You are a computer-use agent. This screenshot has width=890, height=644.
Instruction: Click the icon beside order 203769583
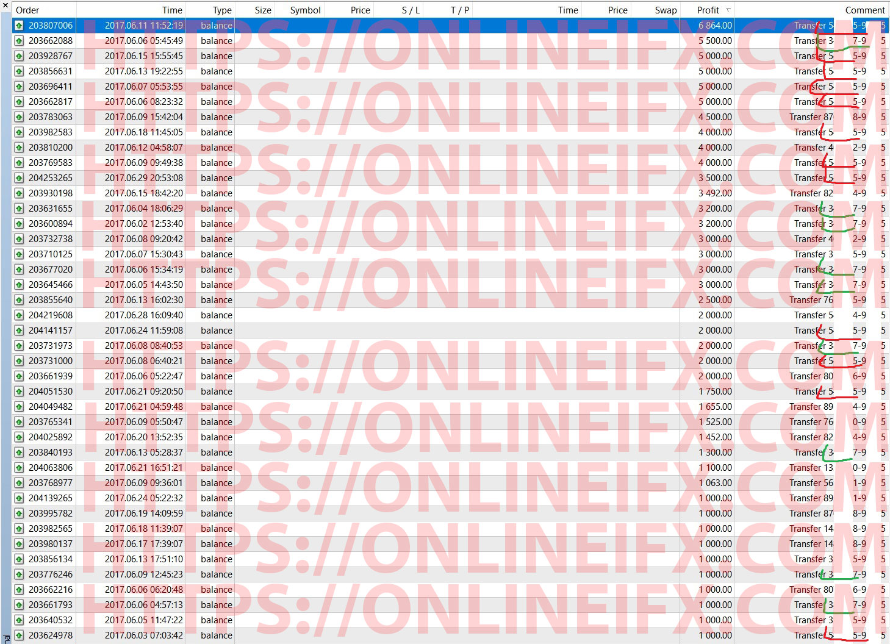pyautogui.click(x=20, y=163)
